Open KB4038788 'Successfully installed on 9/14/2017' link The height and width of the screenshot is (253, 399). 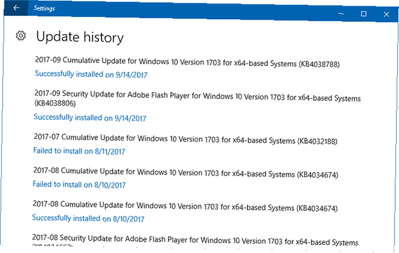pos(91,74)
